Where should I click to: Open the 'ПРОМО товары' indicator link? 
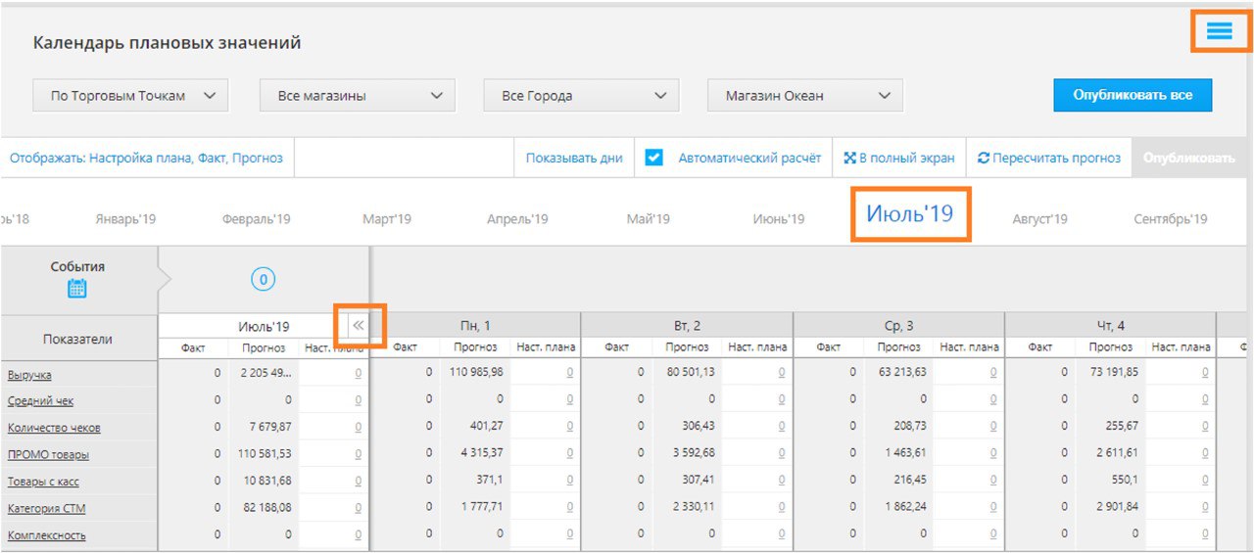[x=48, y=455]
